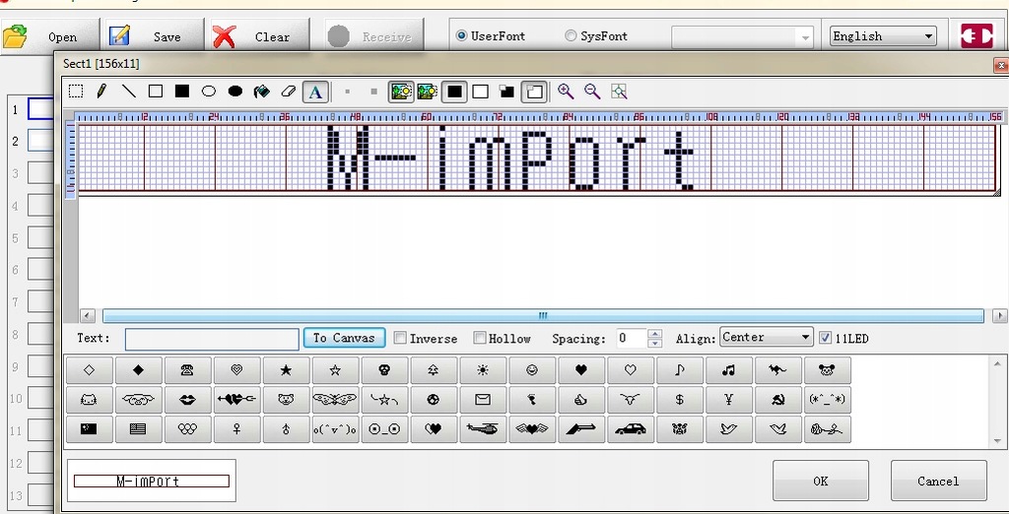Screen dimensions: 1009x514
Task: Insert the envelope symbol
Action: (483, 400)
